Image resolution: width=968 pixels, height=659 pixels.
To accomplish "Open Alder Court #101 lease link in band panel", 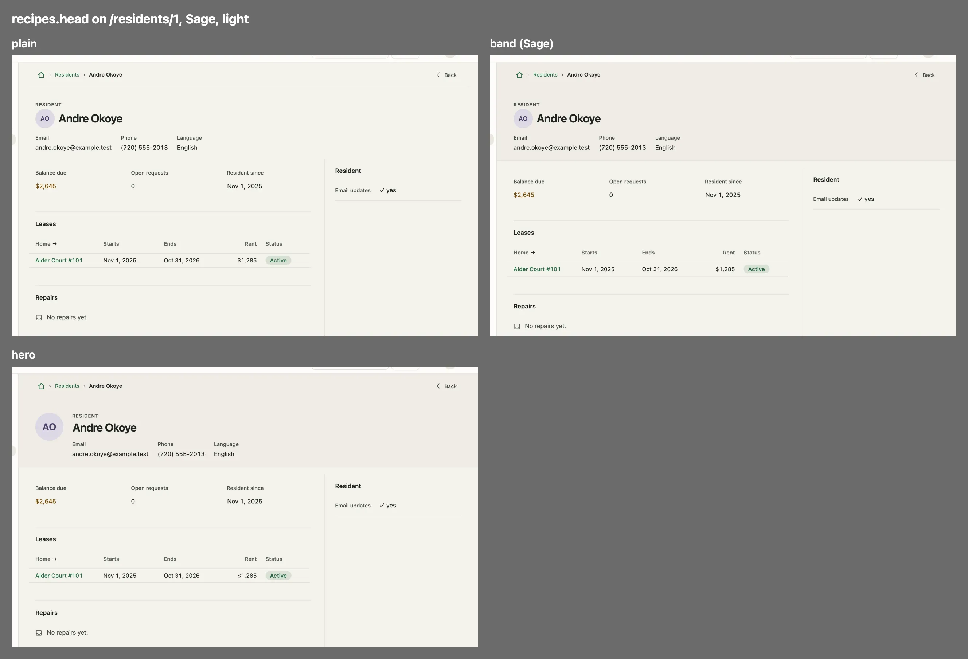I will click(537, 269).
